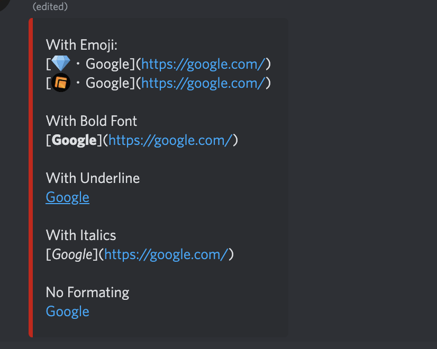
Task: Click the (edited) label
Action: tap(50, 7)
